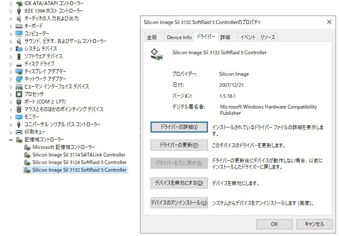
Task: Click the IDE ATA/ATAPI controller category icon
Action: pyautogui.click(x=19, y=3)
